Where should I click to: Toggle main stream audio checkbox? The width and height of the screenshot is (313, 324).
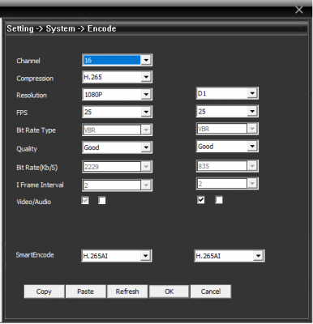coord(102,201)
